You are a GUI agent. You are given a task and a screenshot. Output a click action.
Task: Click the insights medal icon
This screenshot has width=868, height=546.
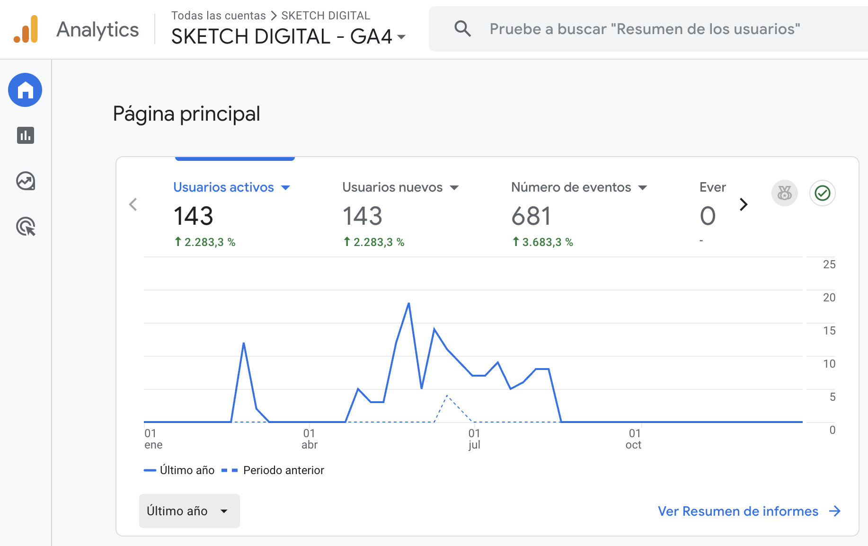(x=784, y=193)
